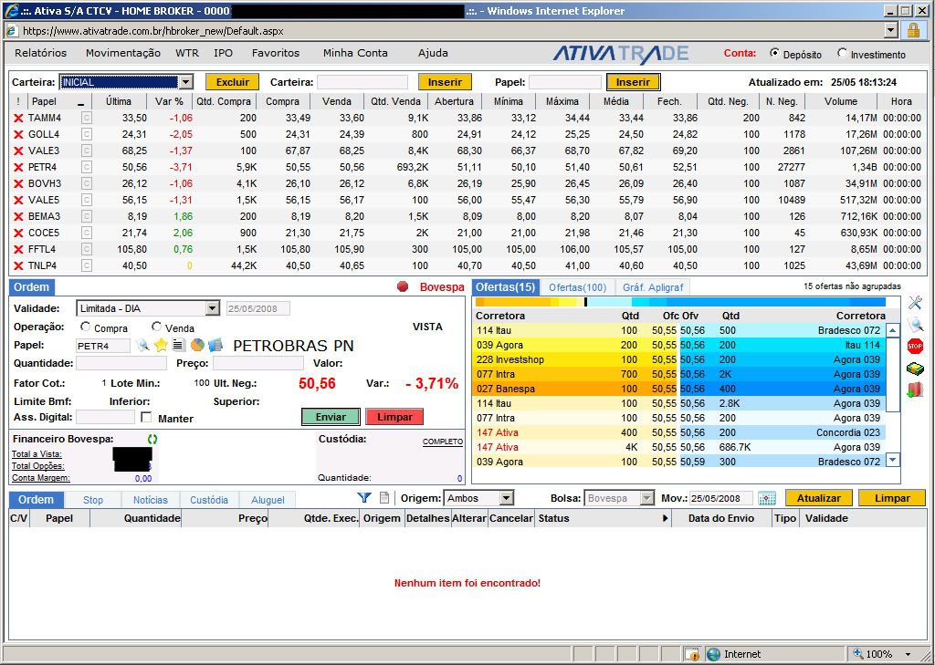
Task: Open the Origem Ambos dropdown
Action: point(506,498)
